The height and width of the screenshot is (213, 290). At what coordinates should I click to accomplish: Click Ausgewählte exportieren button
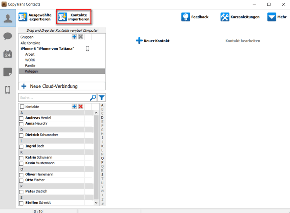[x=35, y=17]
